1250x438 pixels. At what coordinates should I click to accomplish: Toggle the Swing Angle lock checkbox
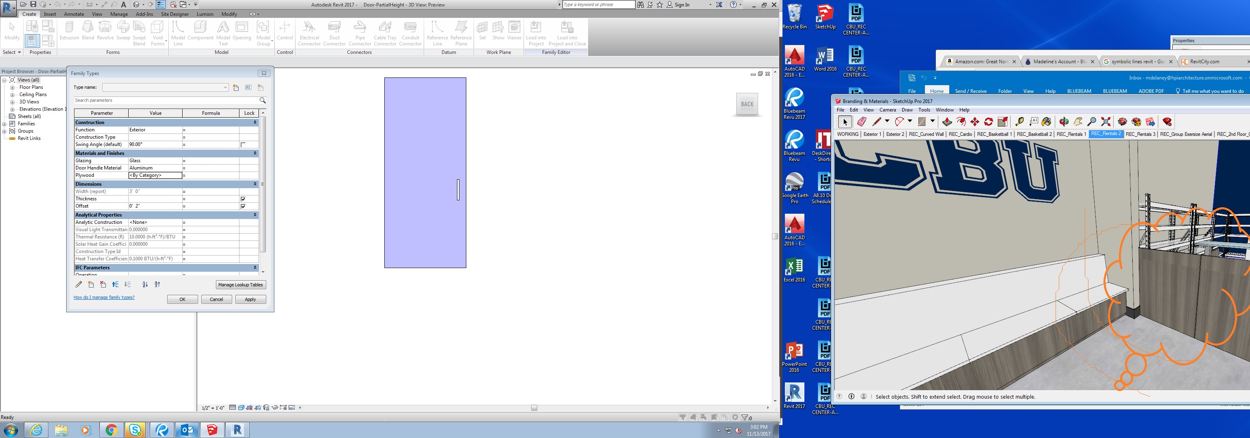(243, 144)
